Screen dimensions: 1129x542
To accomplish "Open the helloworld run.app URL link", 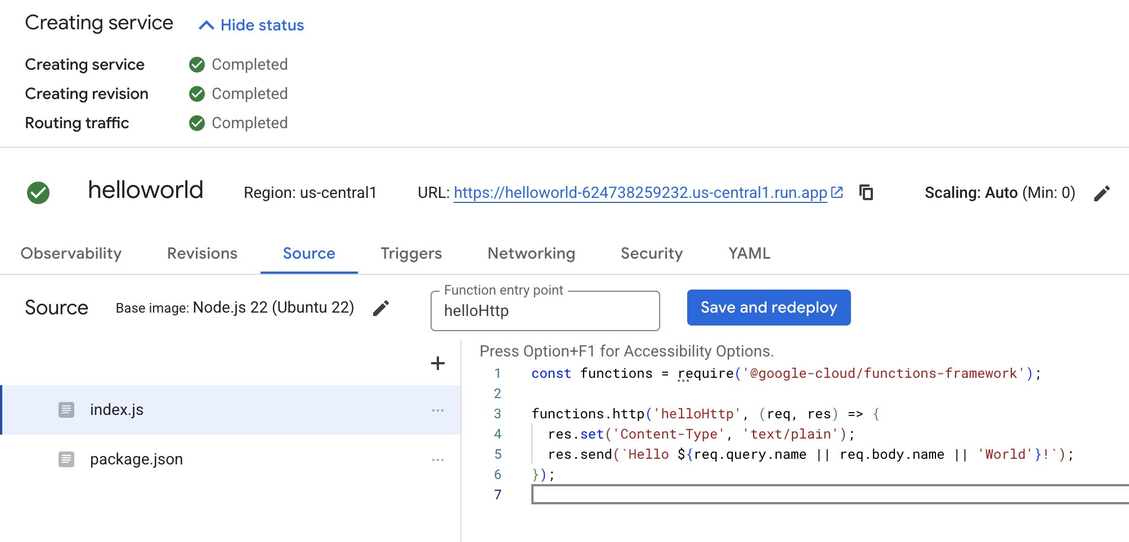I will point(640,193).
